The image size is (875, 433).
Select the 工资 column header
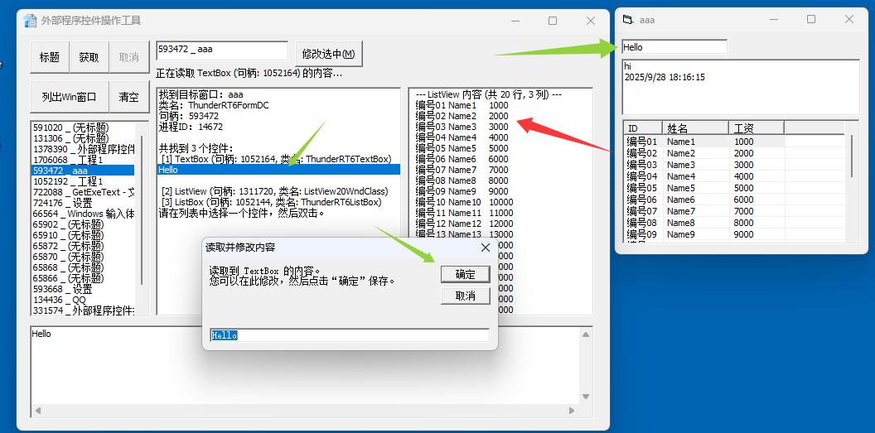(x=757, y=128)
